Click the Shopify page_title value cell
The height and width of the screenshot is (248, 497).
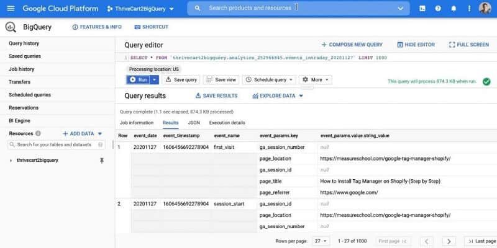[380, 181]
